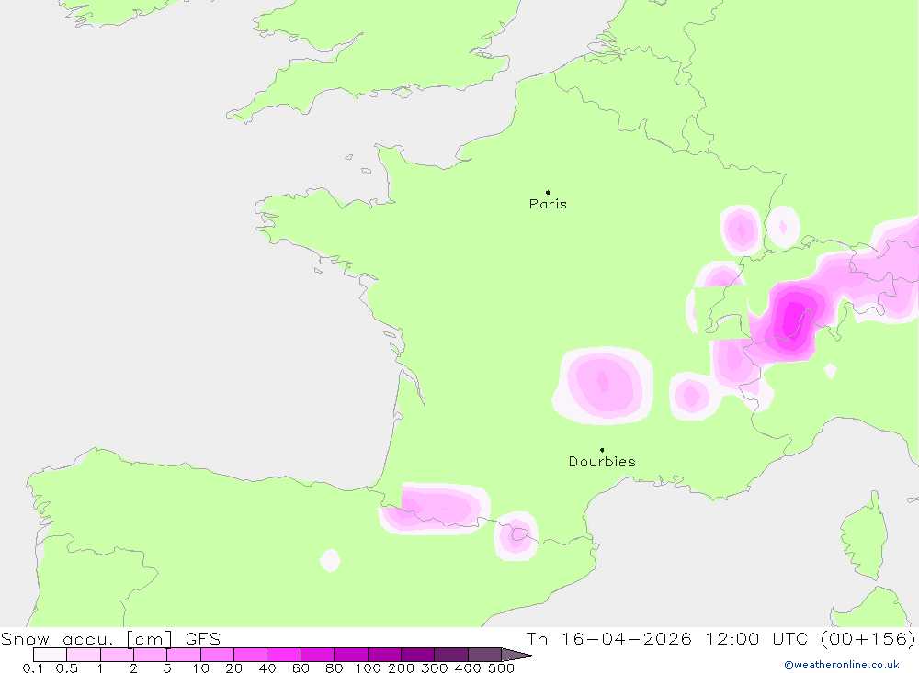Click the legend value label '500'
The height and width of the screenshot is (673, 919).
pos(501,668)
